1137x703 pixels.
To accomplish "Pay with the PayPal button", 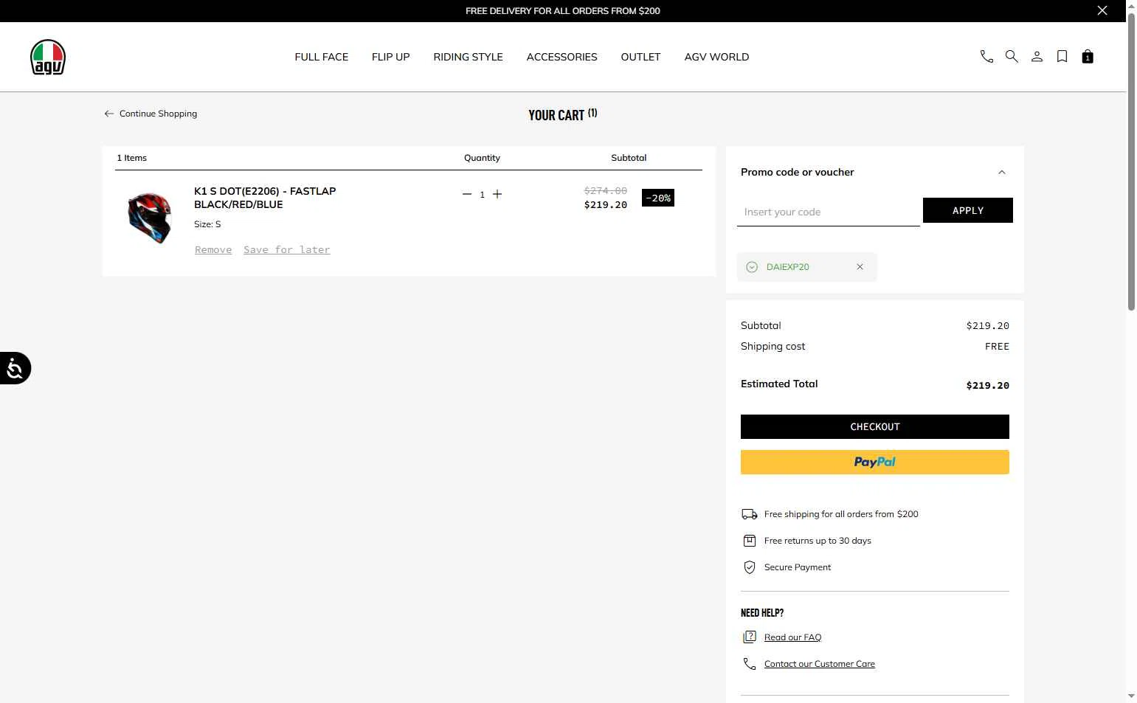I will pyautogui.click(x=874, y=462).
